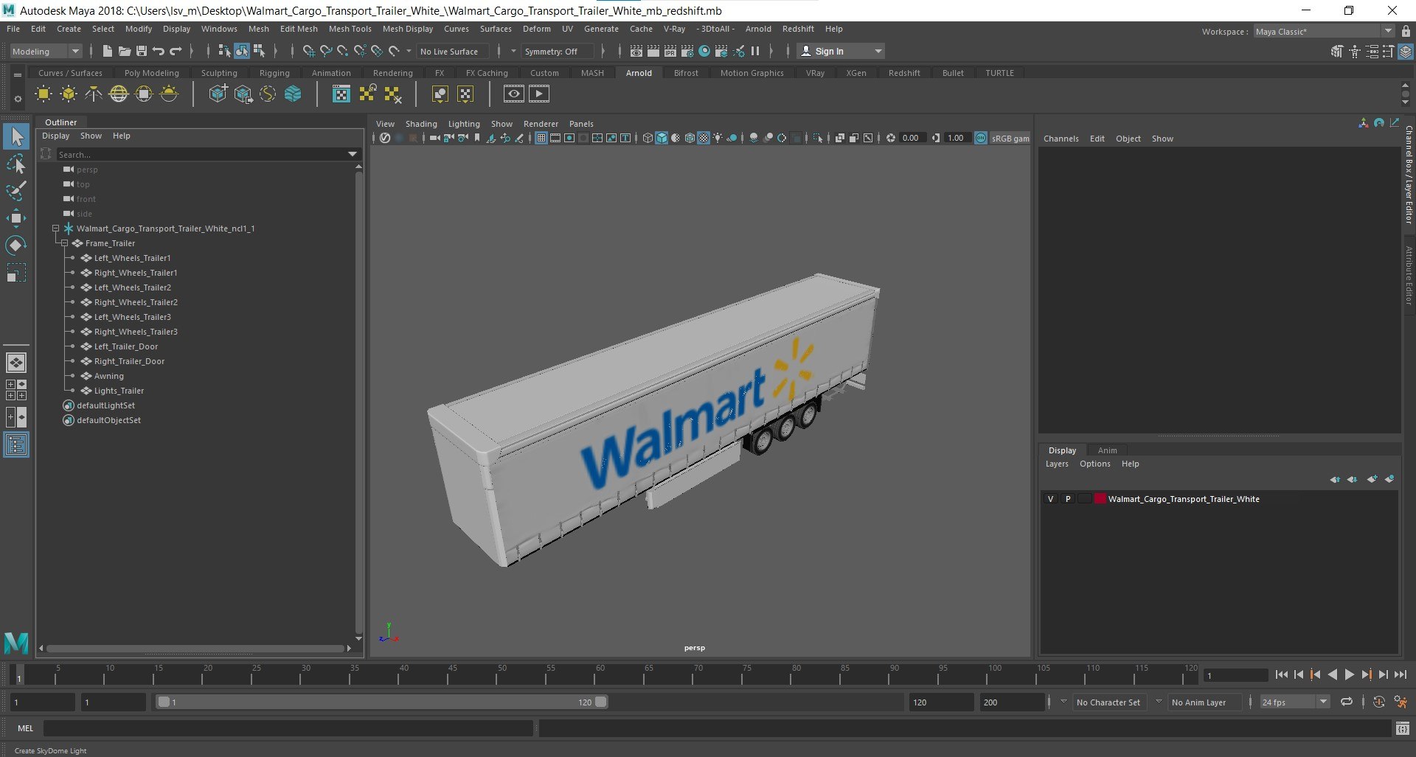Toggle layer visibility V box
The height and width of the screenshot is (757, 1416).
point(1050,499)
